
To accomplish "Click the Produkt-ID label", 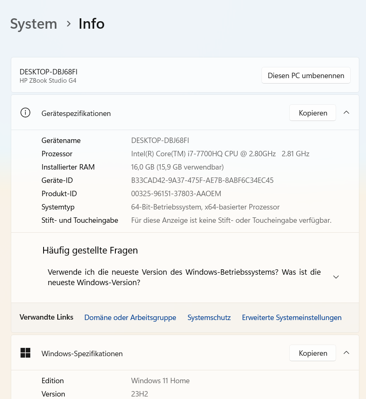I will click(x=59, y=194).
